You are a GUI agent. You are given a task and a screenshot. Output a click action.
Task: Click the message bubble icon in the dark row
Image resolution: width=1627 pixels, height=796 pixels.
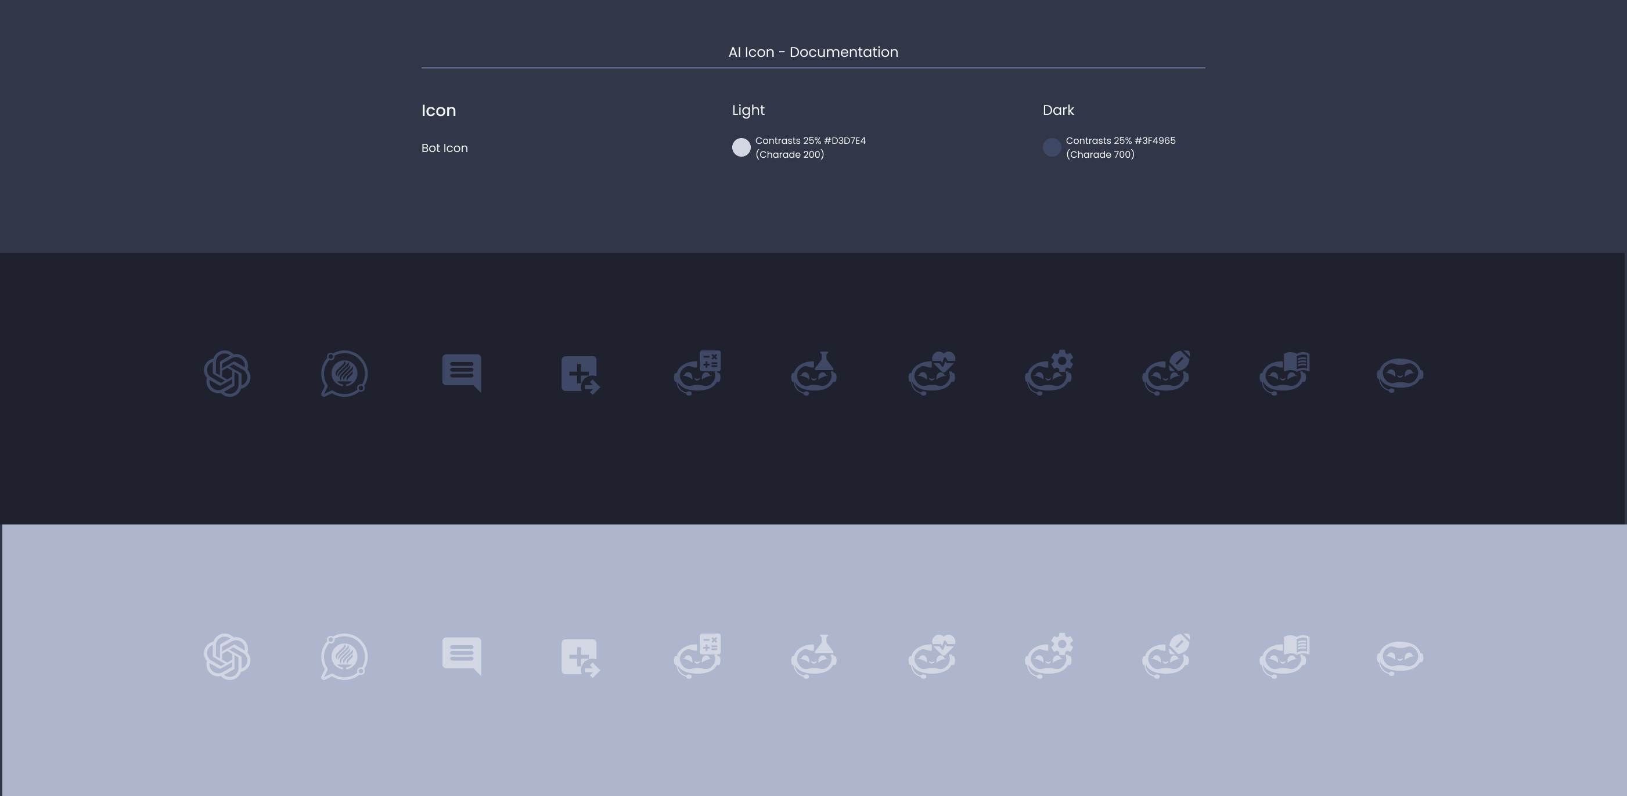click(x=462, y=373)
